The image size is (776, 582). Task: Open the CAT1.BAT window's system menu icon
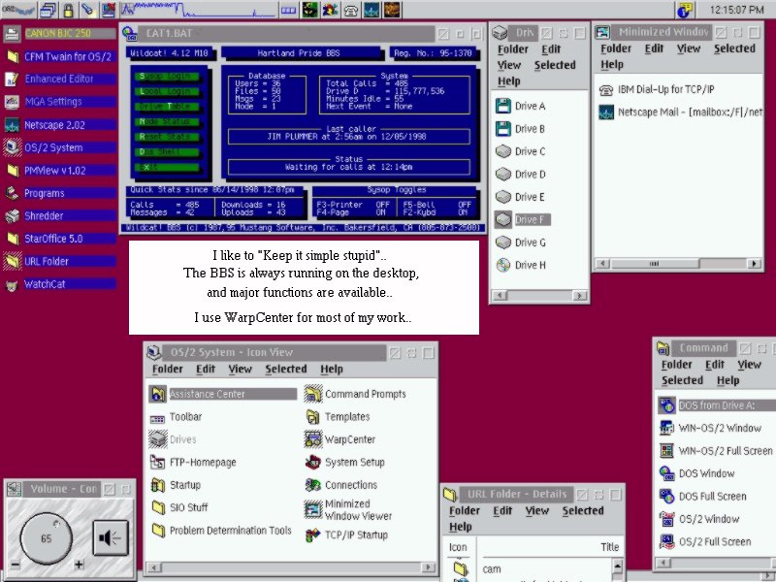(x=130, y=34)
